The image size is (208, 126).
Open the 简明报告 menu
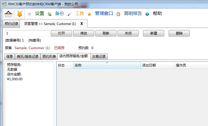(133, 13)
